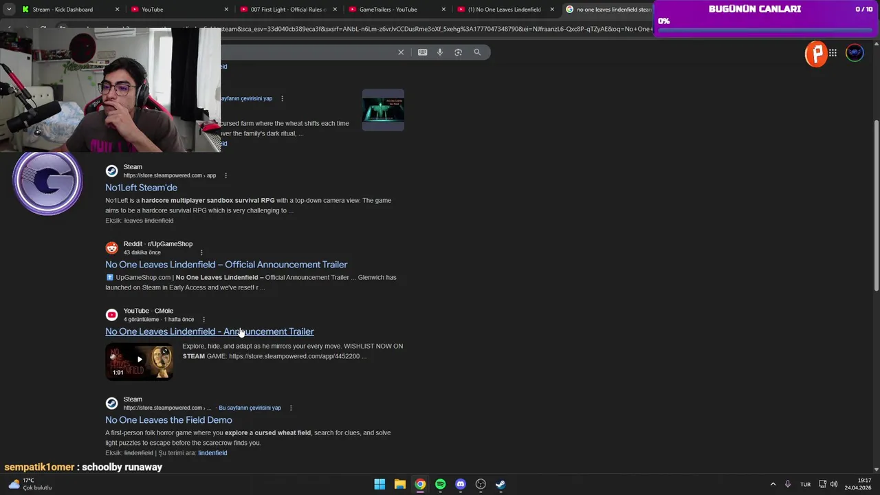Open the volume control in system tray

click(x=835, y=484)
